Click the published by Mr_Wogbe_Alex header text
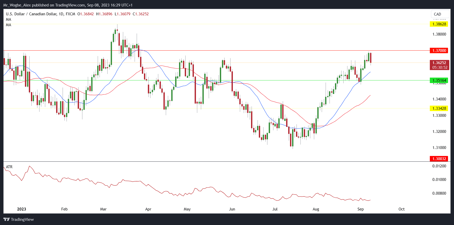The height and width of the screenshot is (225, 454). (x=68, y=5)
